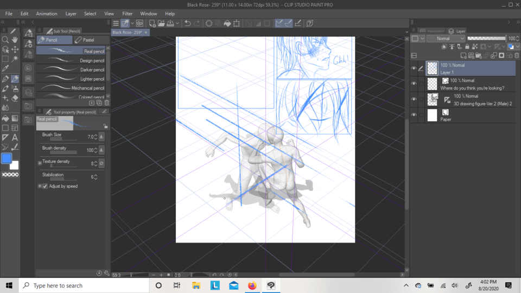Open the layer palette color dropdown
Screen dimensions: 521x293
click(418, 39)
